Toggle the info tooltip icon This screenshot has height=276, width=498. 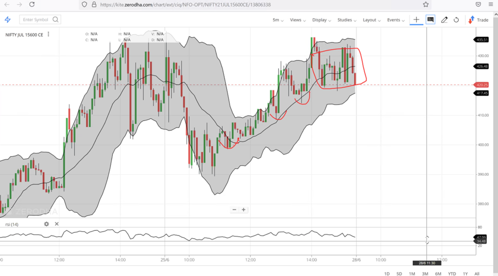430,20
